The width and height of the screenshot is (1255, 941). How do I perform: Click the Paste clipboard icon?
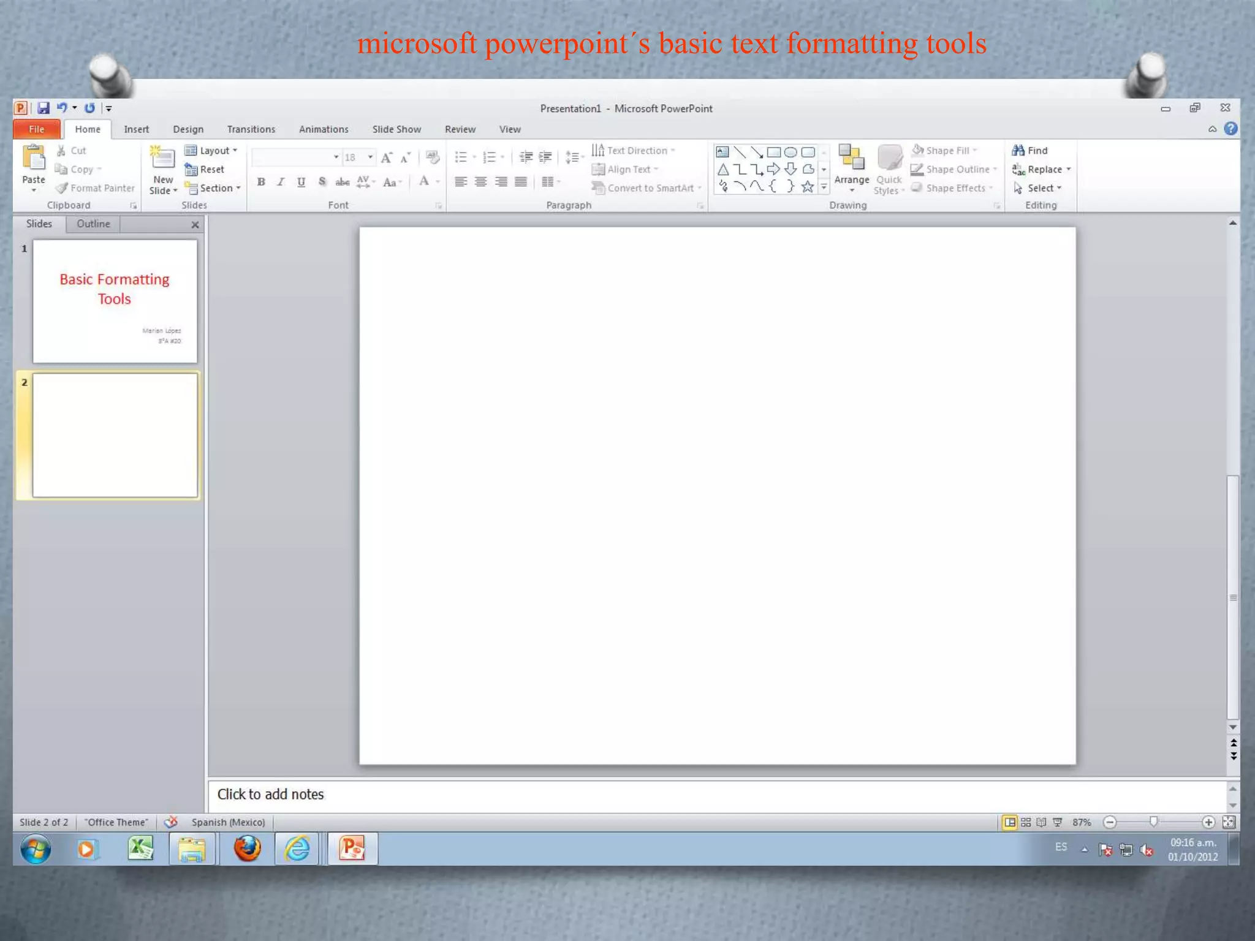pyautogui.click(x=34, y=158)
